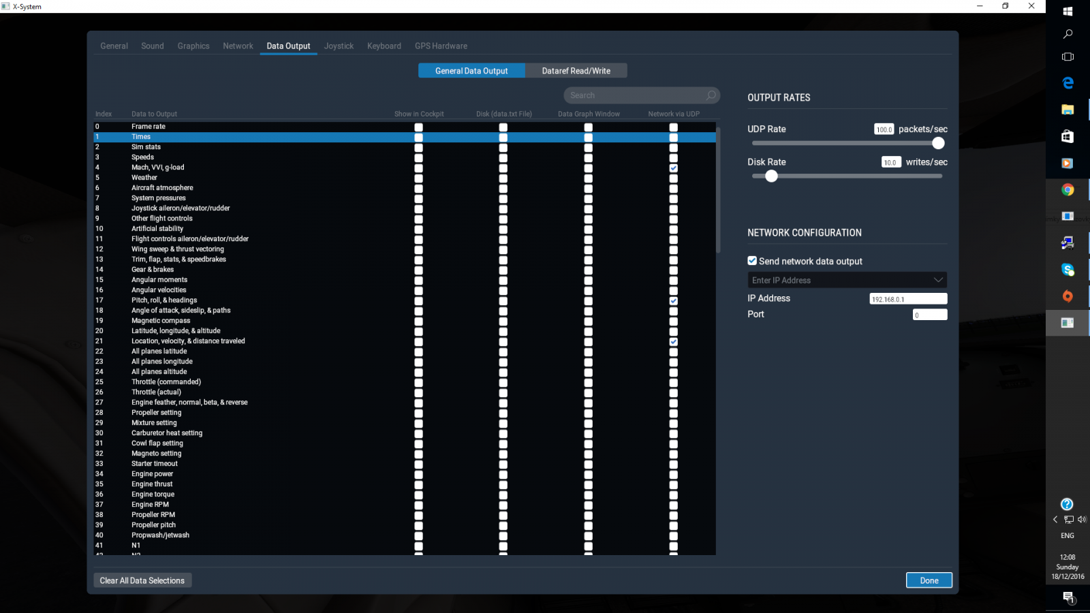Viewport: 1090px width, 613px height.
Task: Check Disk (data.txt File) box for Speeds
Action: tap(503, 157)
